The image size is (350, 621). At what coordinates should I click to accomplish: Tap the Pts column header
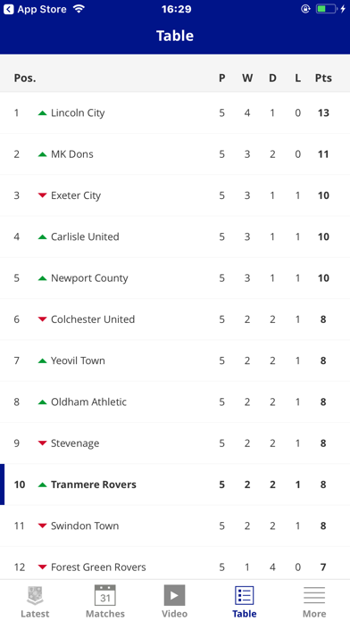pyautogui.click(x=323, y=78)
